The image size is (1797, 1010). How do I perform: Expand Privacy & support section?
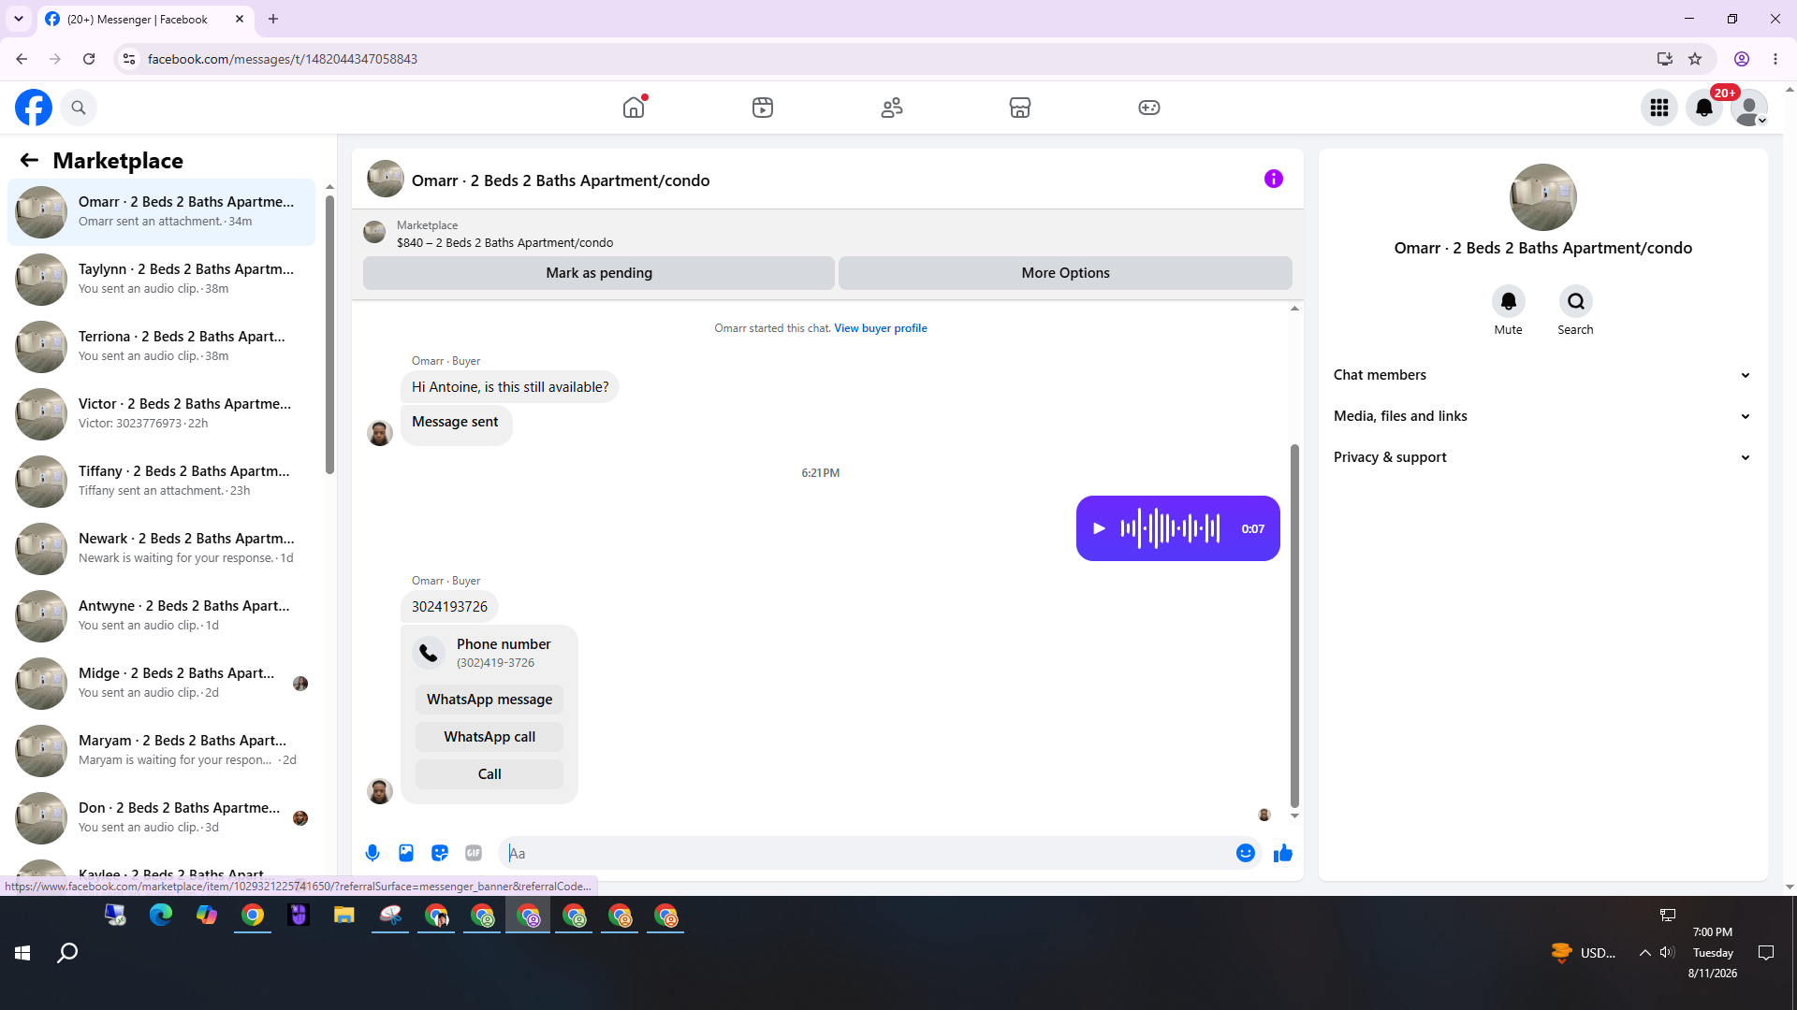(1542, 457)
